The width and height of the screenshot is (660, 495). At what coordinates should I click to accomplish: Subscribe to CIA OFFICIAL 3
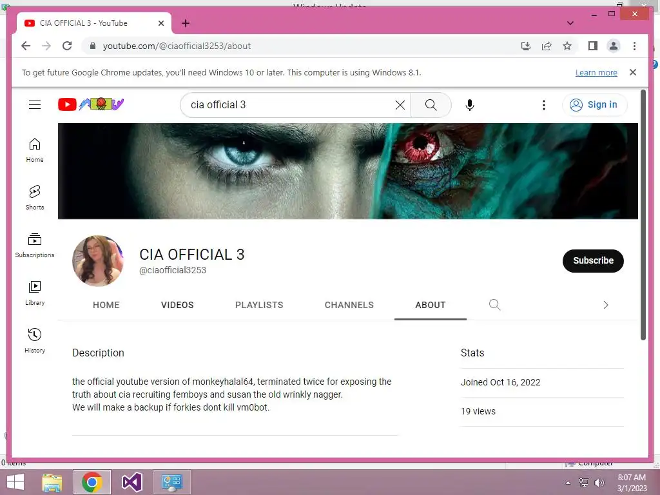pos(593,260)
